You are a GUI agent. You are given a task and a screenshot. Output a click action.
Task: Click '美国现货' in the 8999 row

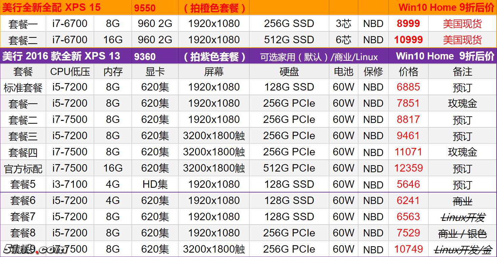tap(463, 24)
